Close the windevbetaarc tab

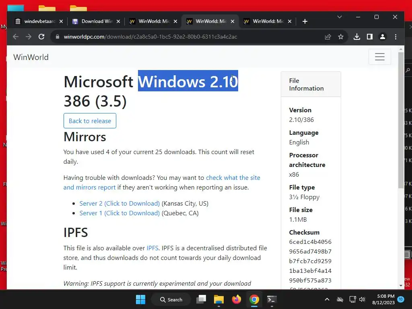tap(61, 21)
